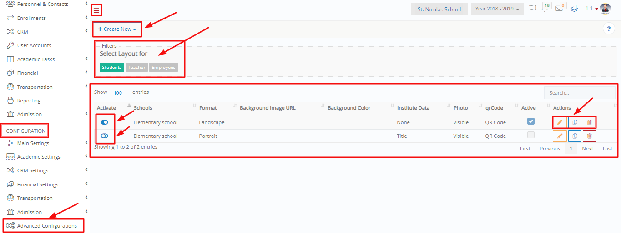
Task: Duplicate the Landscape layout with copy icon
Action: [x=575, y=122]
